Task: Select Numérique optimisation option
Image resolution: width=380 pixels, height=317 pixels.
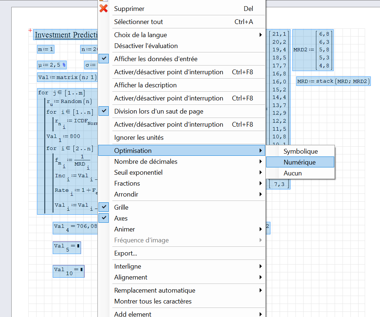Action: tap(300, 162)
